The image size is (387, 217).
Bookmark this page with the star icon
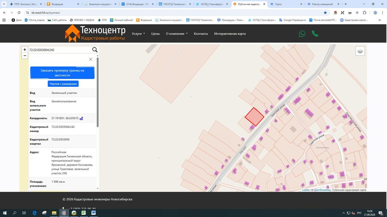pyautogui.click(x=325, y=13)
